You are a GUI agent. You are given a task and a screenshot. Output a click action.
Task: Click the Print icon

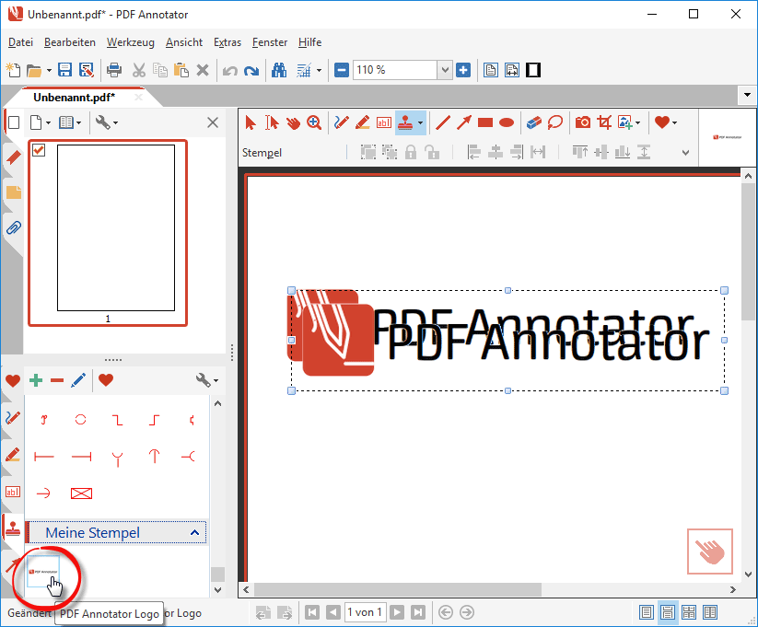[113, 70]
